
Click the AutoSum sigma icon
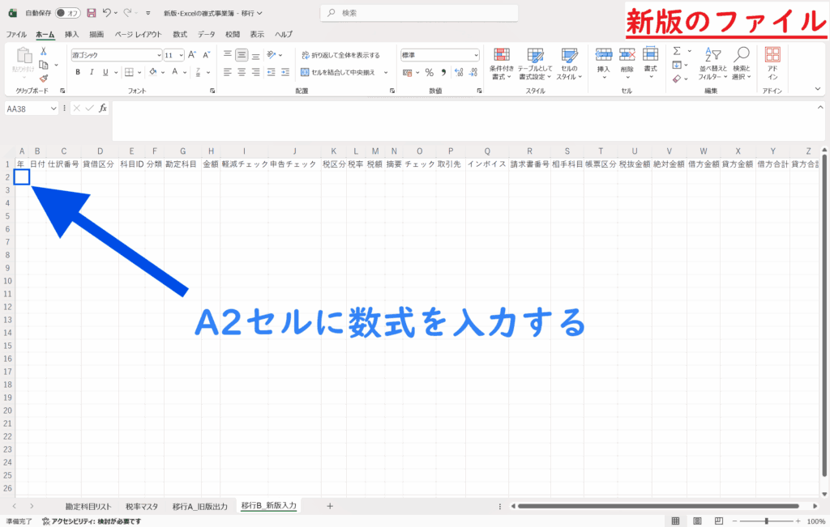[677, 51]
